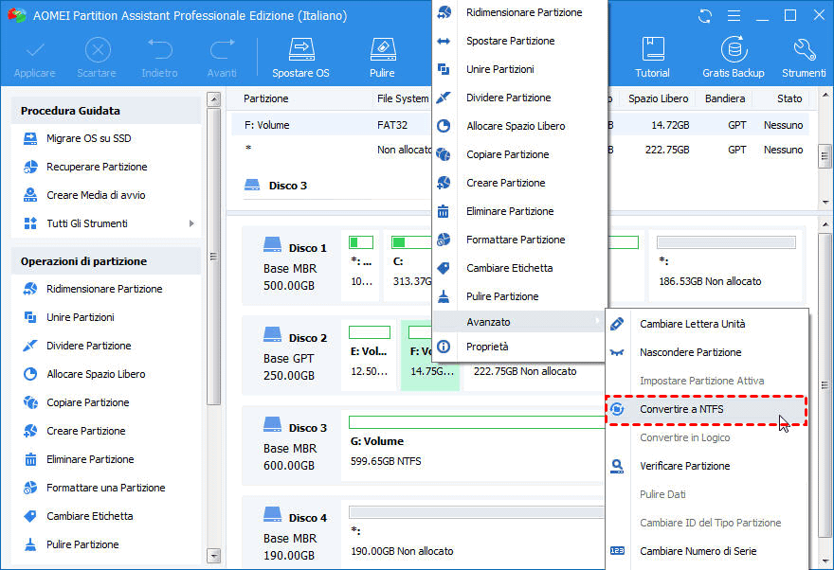Screen dimensions: 834x570
Task: Click the Stato column header
Action: tap(789, 98)
